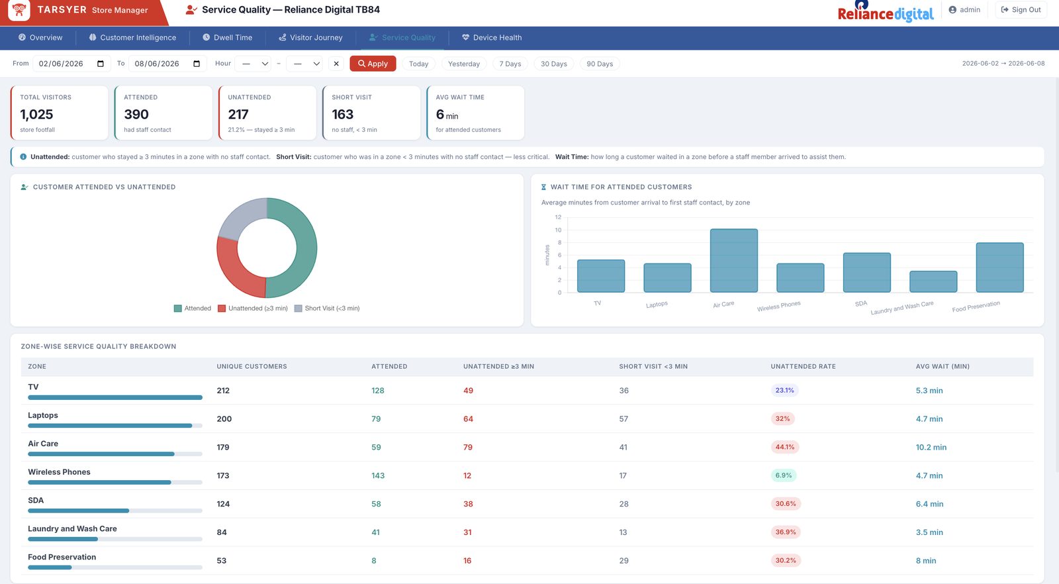This screenshot has height=584, width=1059.
Task: Click the 23.1% unattended rate badge
Action: [x=785, y=391]
